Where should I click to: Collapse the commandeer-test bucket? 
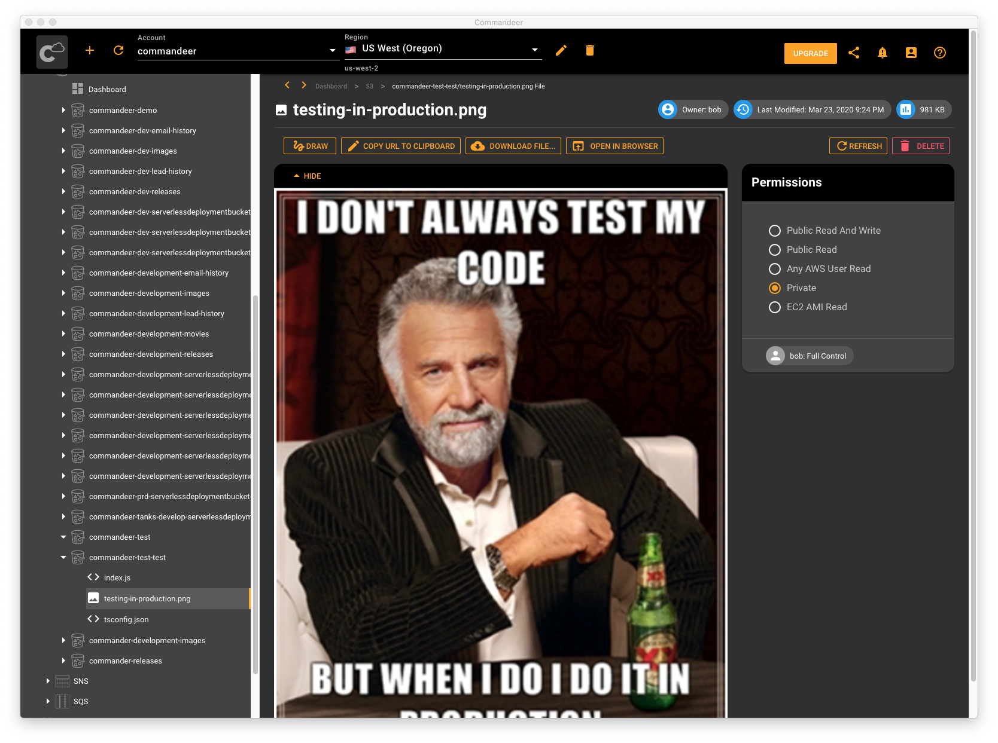[63, 537]
